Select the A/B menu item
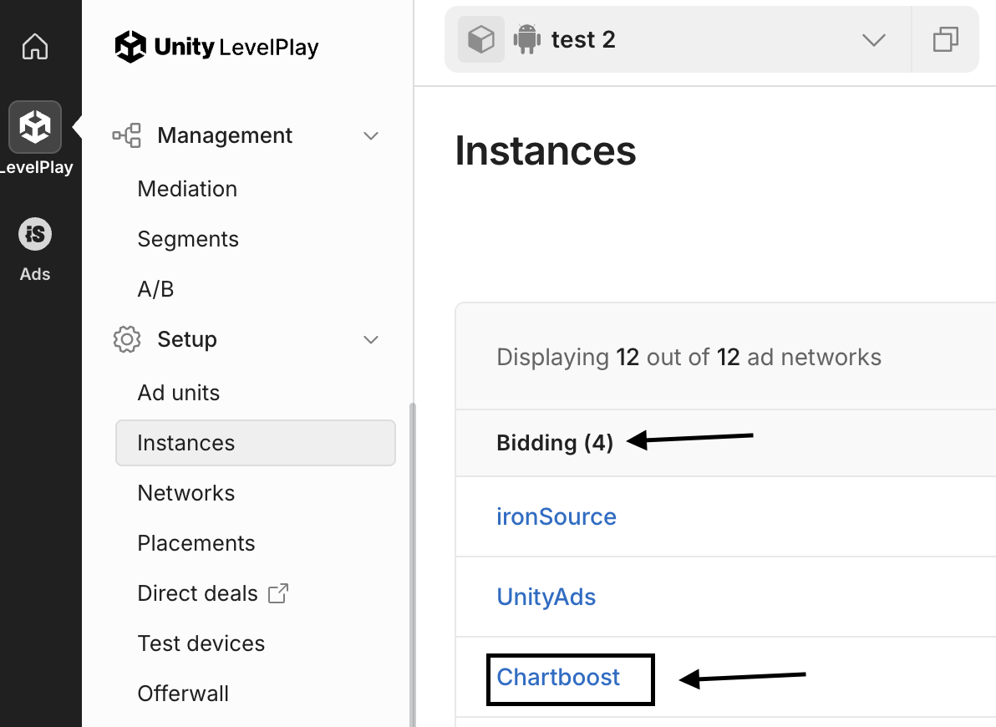Viewport: 996px width, 727px height. 155,289
